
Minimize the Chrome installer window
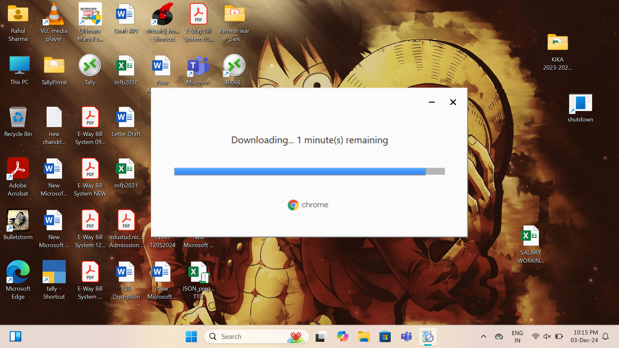tap(432, 102)
